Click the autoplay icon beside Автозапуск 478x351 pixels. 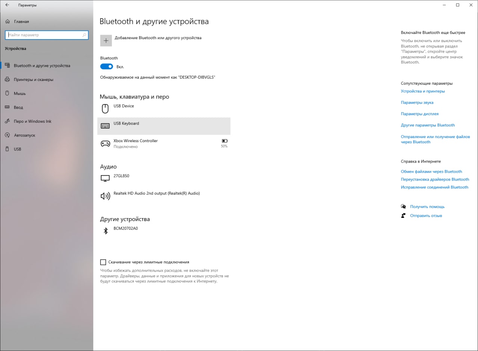pos(7,135)
